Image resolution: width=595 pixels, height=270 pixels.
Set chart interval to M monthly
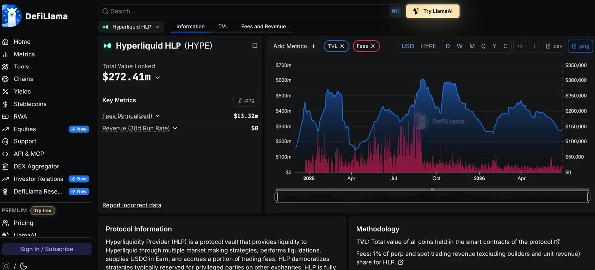pyautogui.click(x=472, y=46)
